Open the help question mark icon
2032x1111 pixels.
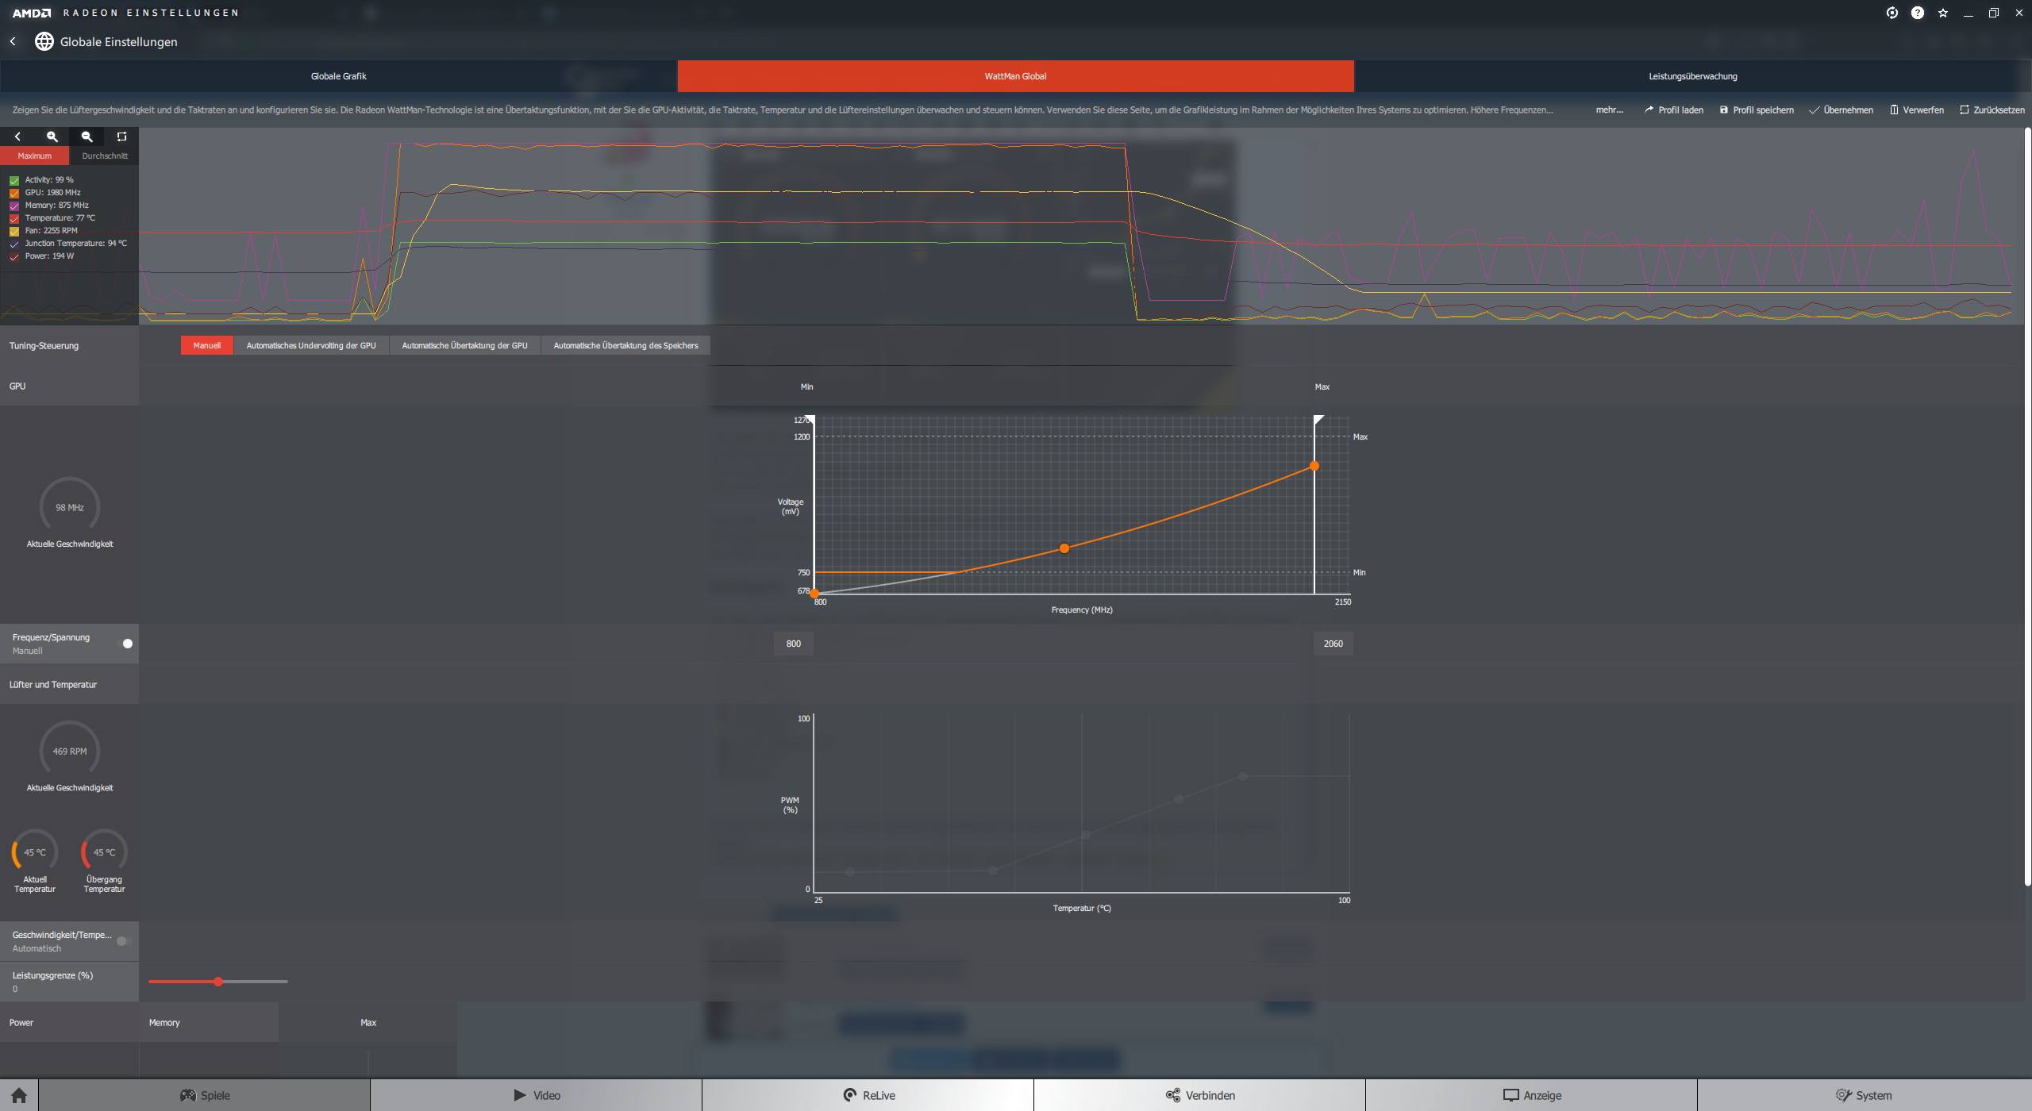1917,13
